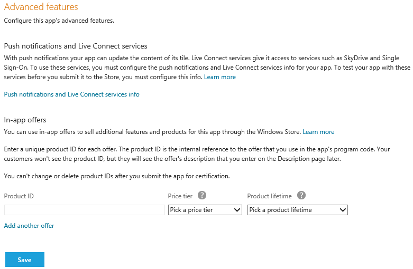Click inside the Product ID text field

tap(85, 210)
